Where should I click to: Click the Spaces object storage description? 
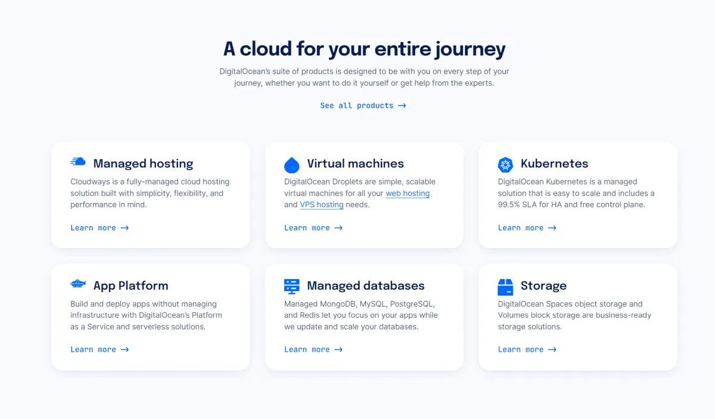[574, 315]
